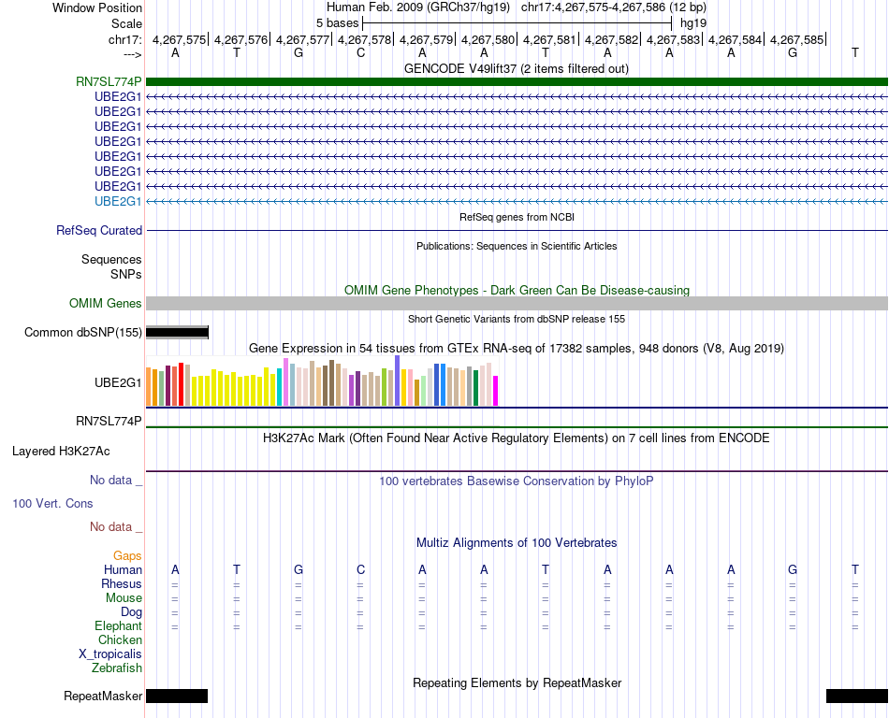The height and width of the screenshot is (718, 889).
Task: Open the OMIM Gene Phenotypes track title
Action: click(517, 290)
